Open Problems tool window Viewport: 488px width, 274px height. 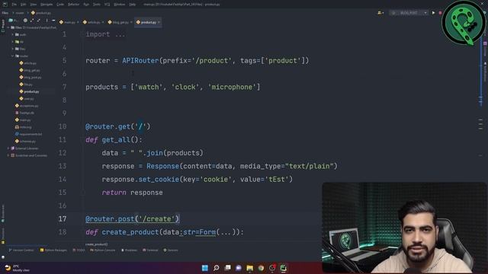[x=129, y=250]
